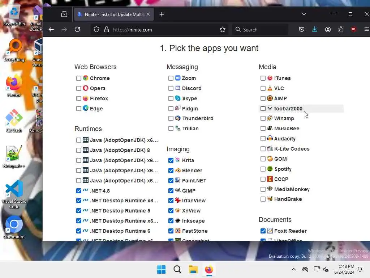This screenshot has height=278, width=370.
Task: Bookmark this page with the star icon
Action: click(222, 30)
